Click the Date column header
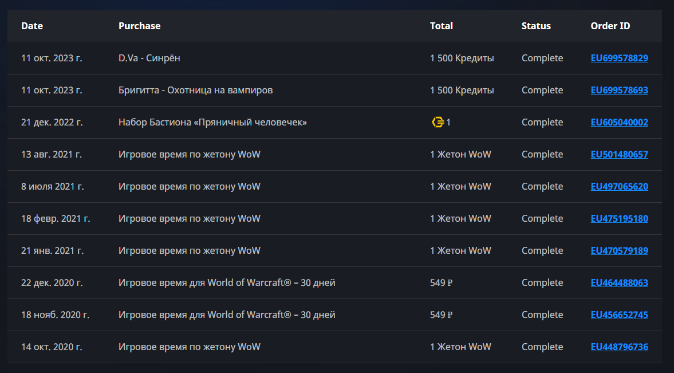Viewport: 674px width, 373px height. click(32, 26)
